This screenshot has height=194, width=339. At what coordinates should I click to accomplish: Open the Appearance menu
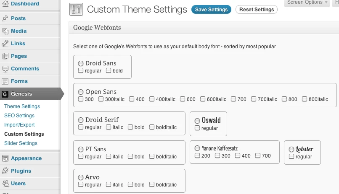[26, 158]
